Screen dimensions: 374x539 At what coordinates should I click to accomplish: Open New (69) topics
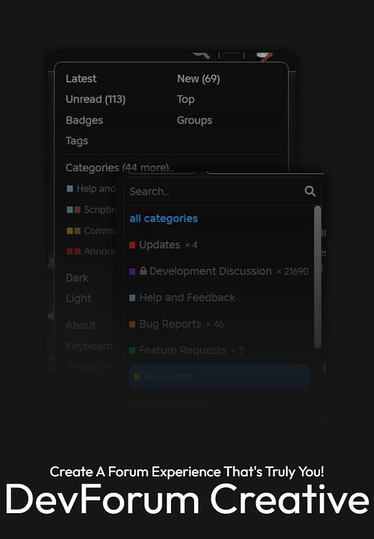coord(199,79)
